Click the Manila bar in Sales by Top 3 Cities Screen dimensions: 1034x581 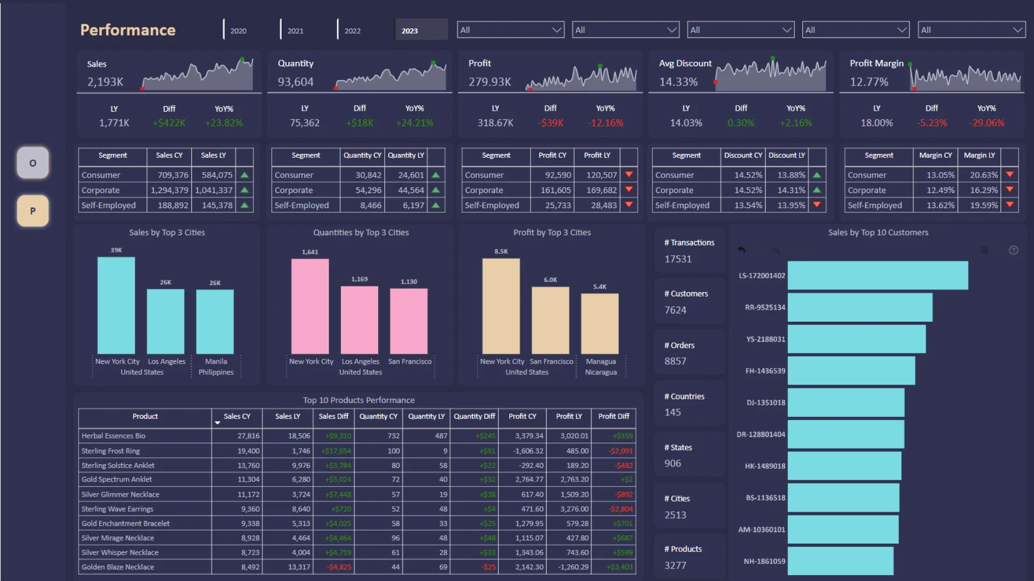click(x=215, y=321)
